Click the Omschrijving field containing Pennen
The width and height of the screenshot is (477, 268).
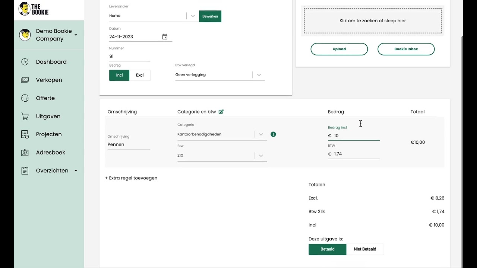[129, 144]
